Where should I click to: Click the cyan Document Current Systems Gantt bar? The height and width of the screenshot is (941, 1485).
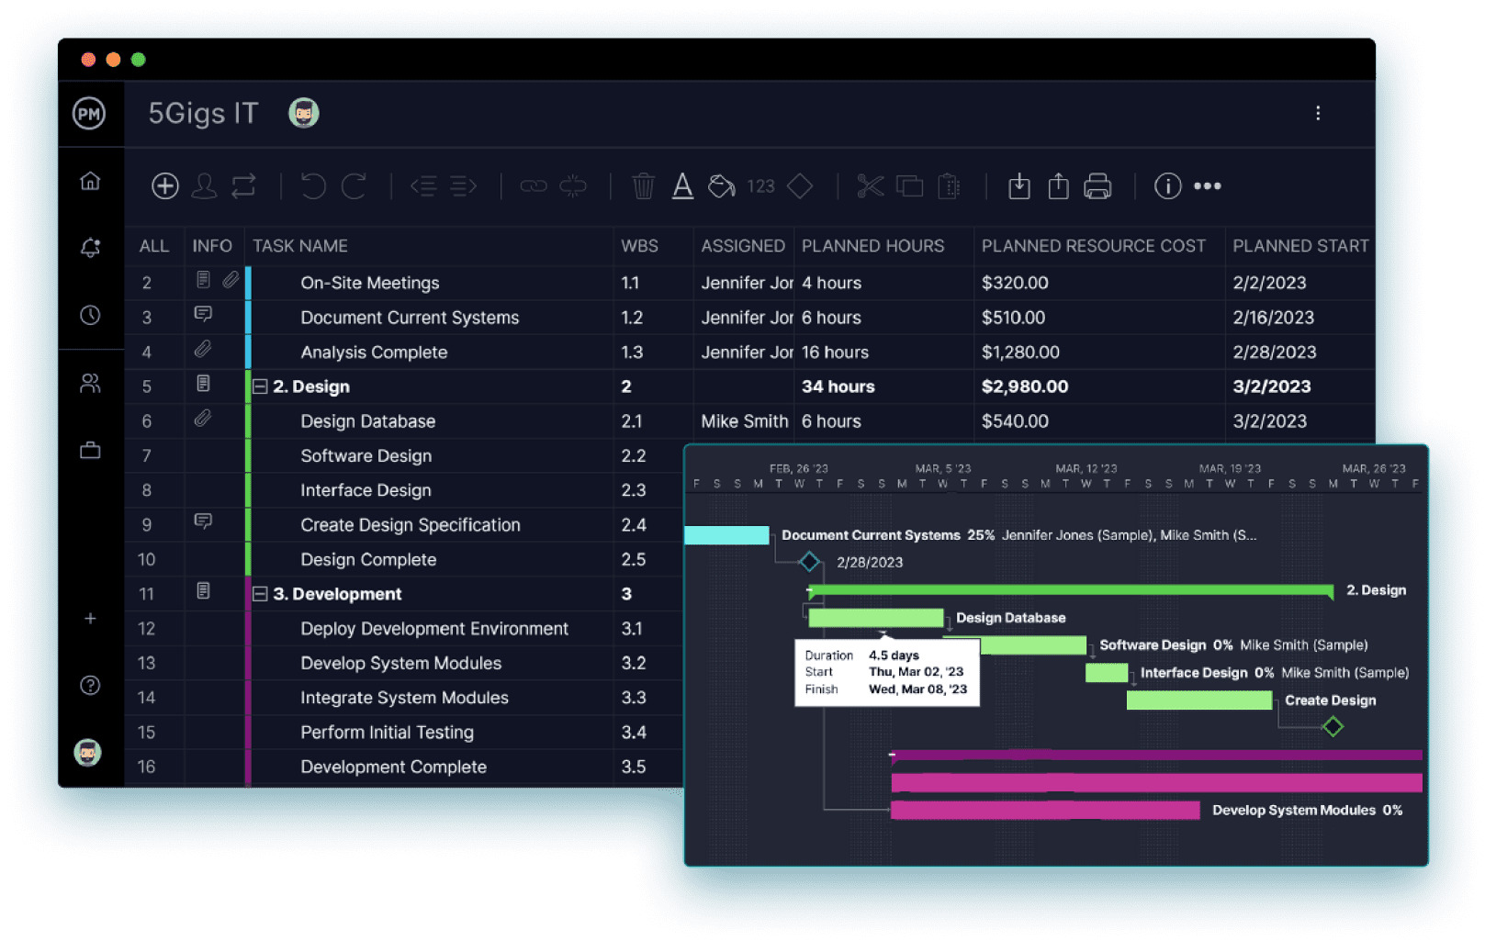click(726, 535)
